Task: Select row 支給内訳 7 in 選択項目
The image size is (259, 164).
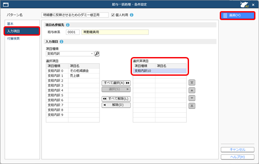Action: [x=73, y=105]
